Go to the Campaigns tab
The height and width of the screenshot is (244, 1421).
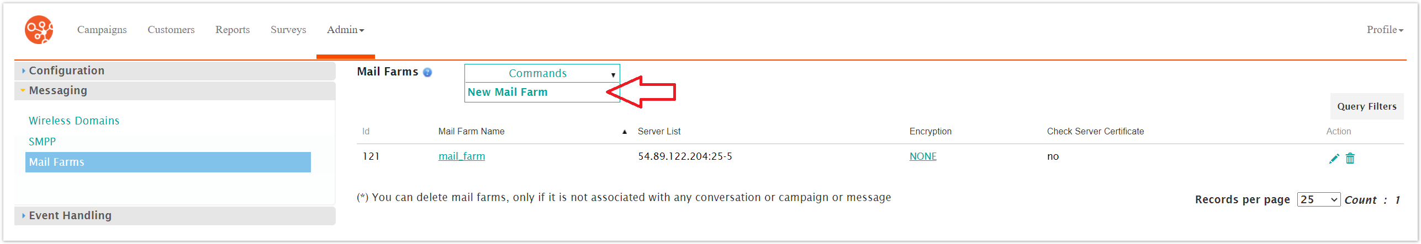pos(102,30)
